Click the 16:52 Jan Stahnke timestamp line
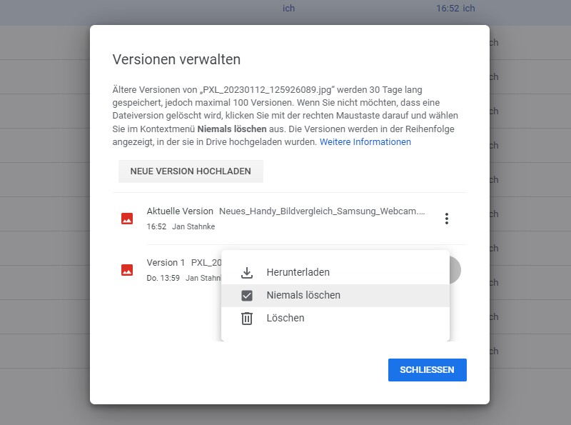 pos(181,226)
